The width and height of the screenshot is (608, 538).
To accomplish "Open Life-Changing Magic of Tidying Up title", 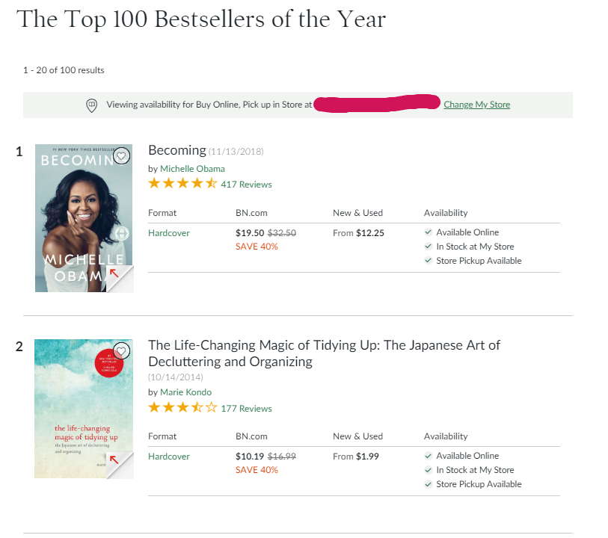I will click(x=324, y=353).
